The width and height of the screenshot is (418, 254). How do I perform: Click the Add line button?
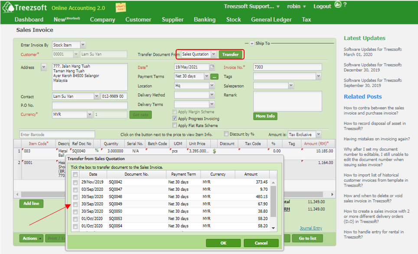click(x=31, y=204)
